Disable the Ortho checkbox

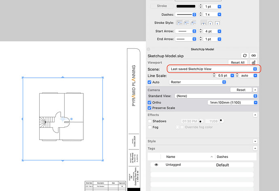[150, 102]
